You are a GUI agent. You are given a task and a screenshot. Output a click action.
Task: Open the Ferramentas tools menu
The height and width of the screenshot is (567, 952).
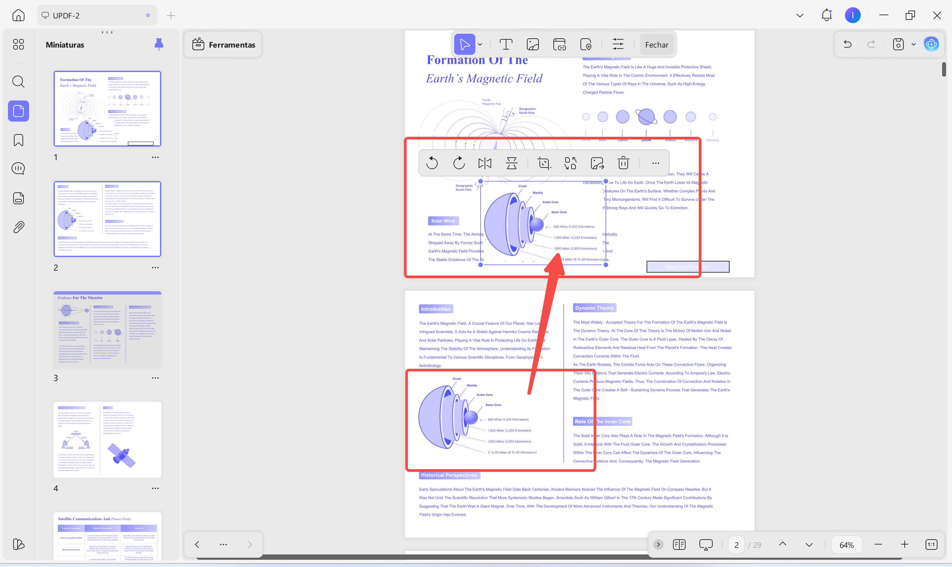click(x=223, y=45)
